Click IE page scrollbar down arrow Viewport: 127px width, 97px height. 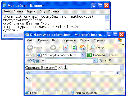[122, 69]
